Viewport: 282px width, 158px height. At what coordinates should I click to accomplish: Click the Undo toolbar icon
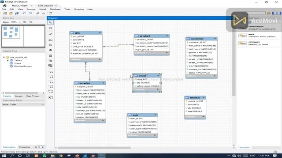[24, 13]
